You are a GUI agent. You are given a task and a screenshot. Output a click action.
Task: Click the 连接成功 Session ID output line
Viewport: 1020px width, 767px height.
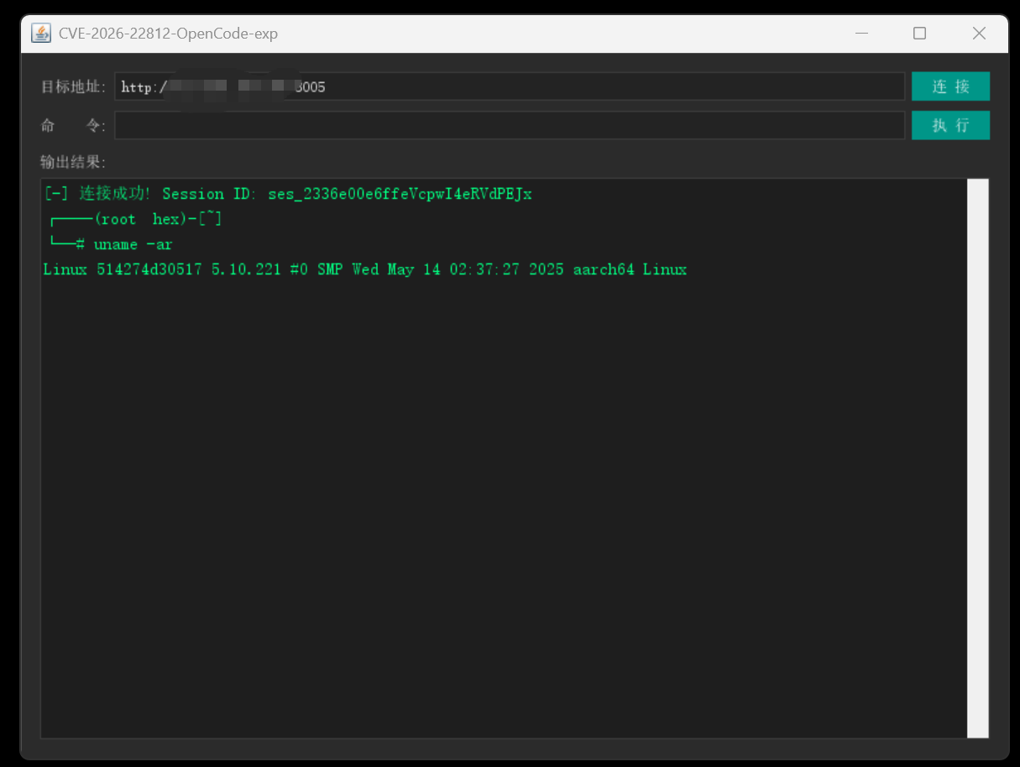coord(288,194)
